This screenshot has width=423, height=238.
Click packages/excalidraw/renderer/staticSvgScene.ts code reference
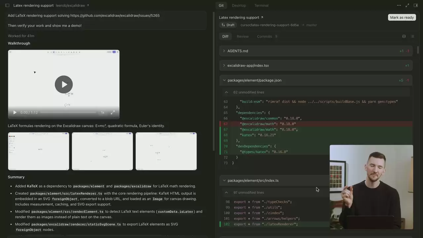tap(76, 224)
